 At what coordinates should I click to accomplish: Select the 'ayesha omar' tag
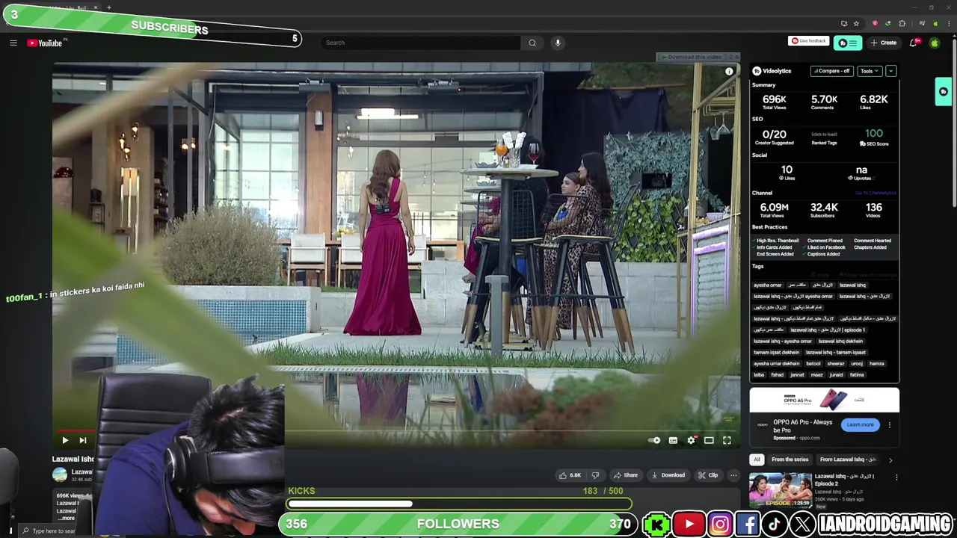pos(767,285)
